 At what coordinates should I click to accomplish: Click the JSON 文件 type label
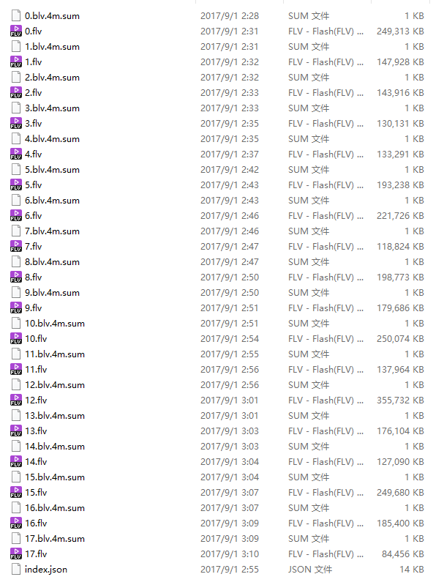pos(312,569)
